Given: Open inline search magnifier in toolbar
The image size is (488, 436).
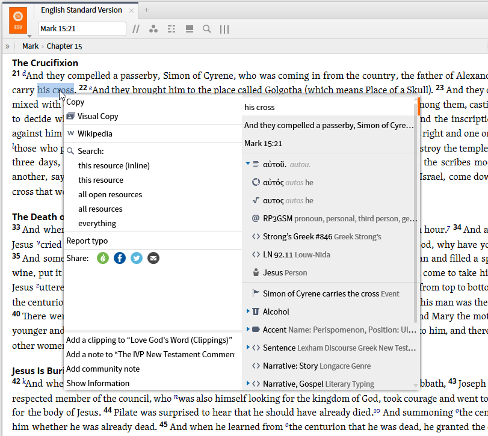Looking at the screenshot, I should (206, 29).
